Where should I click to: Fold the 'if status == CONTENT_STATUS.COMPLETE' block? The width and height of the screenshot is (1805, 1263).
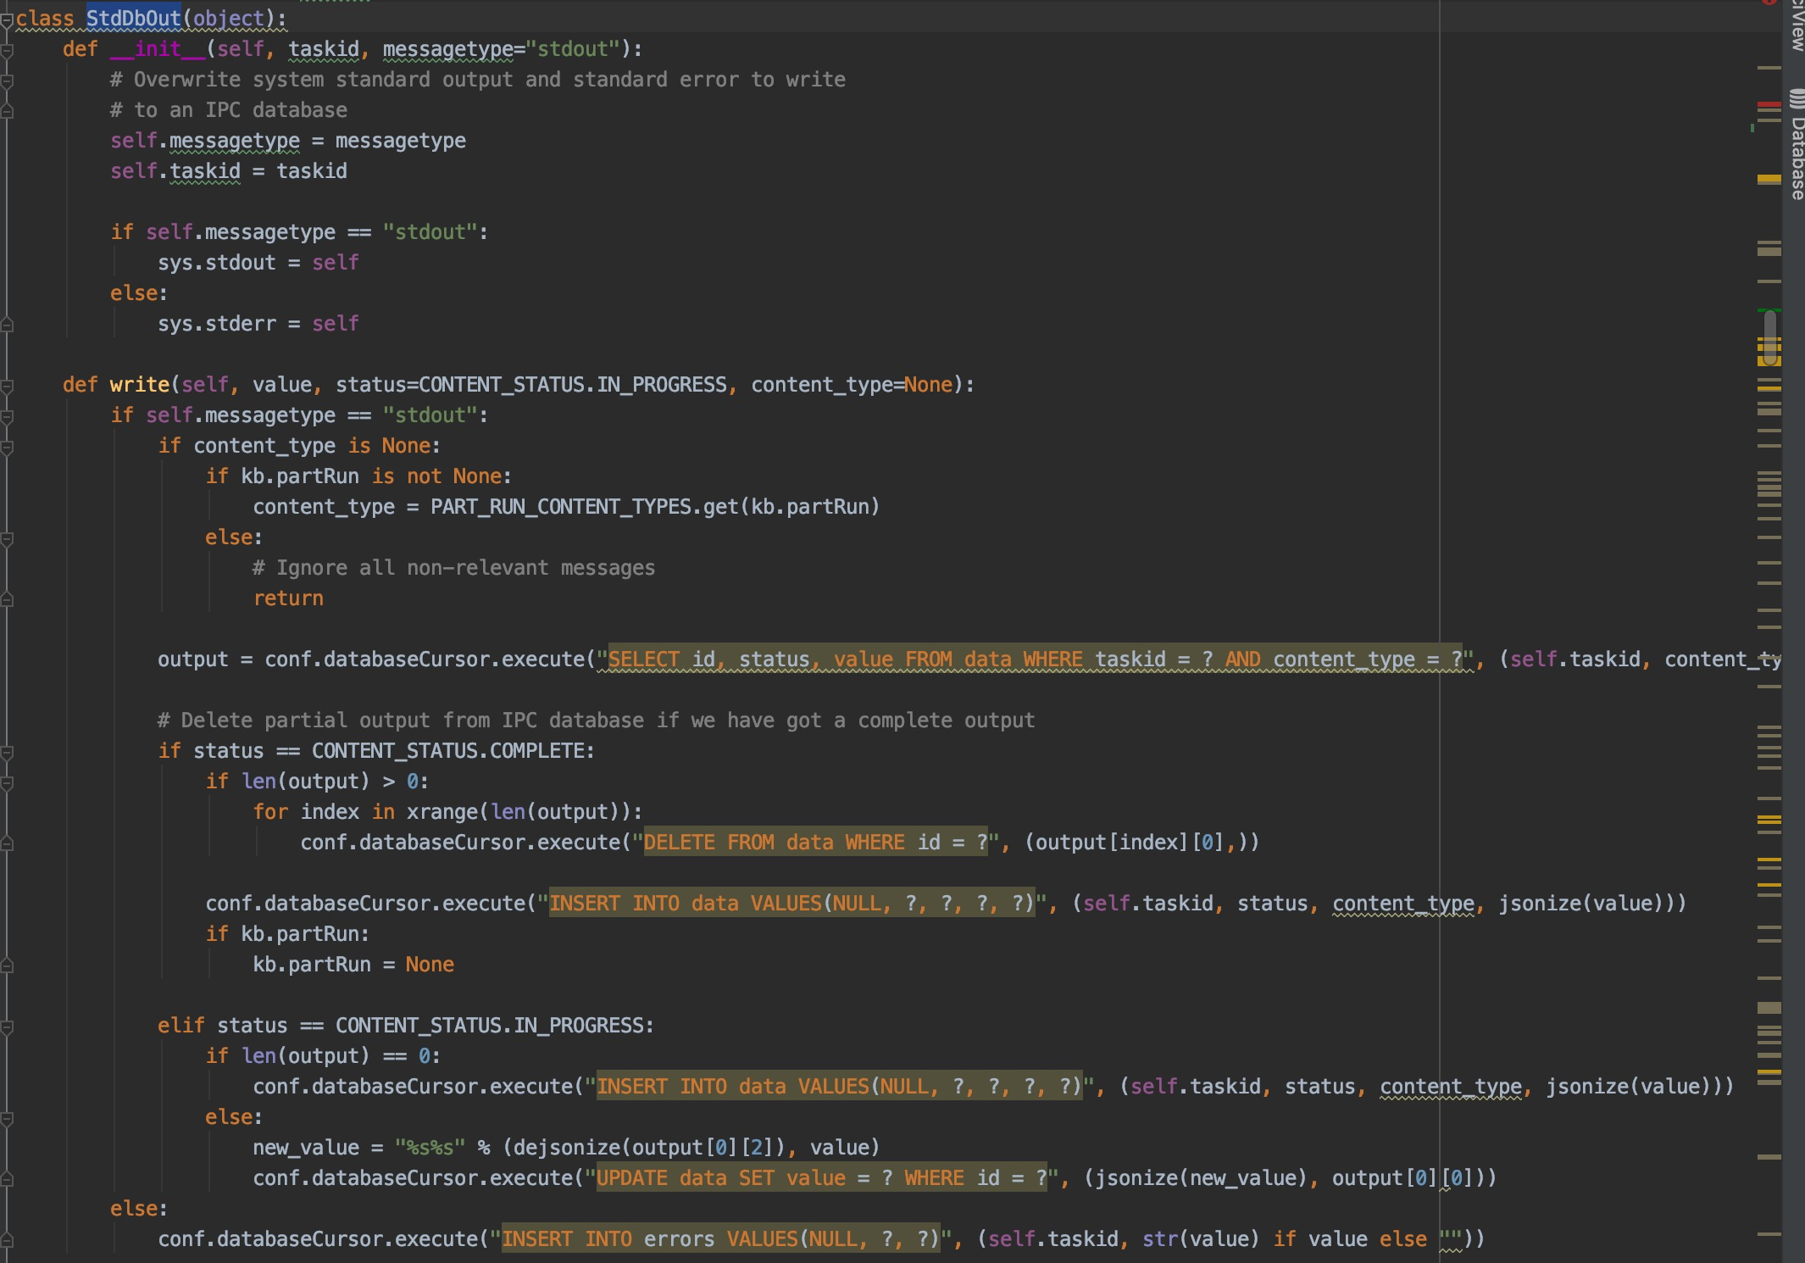pos(7,752)
